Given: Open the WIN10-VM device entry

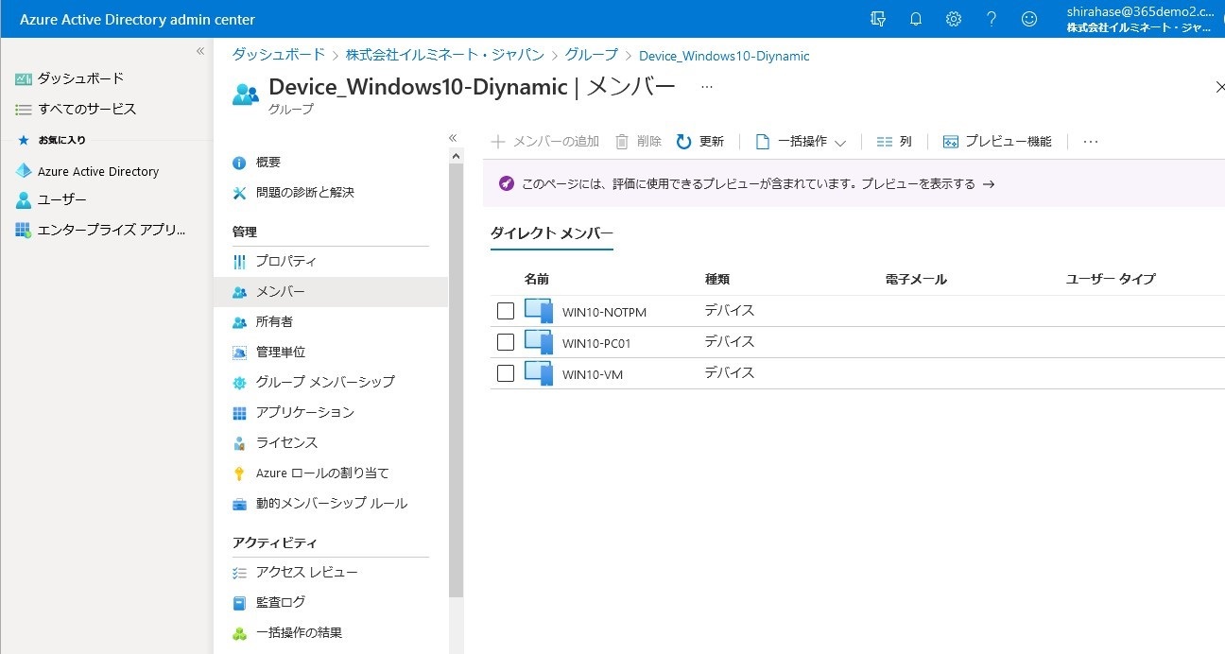Looking at the screenshot, I should coord(593,374).
